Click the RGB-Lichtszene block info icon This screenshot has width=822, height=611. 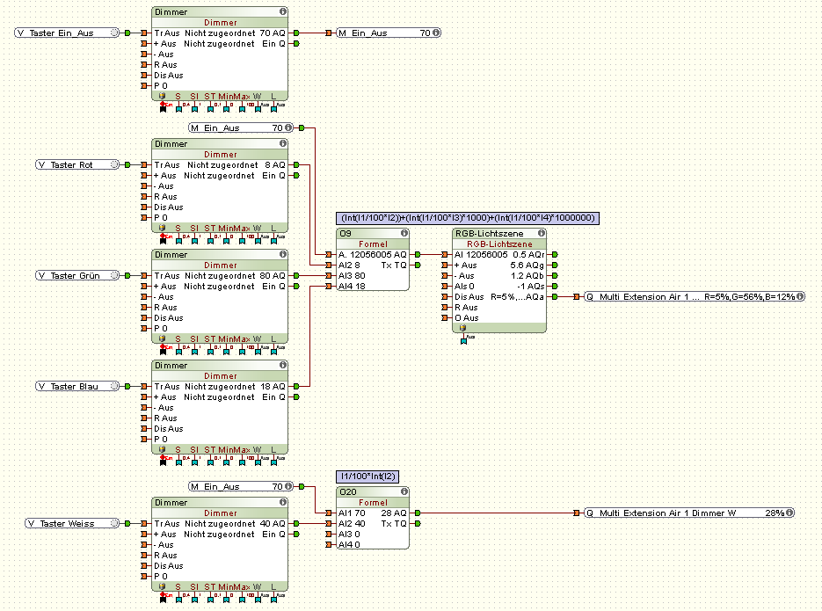(x=541, y=233)
